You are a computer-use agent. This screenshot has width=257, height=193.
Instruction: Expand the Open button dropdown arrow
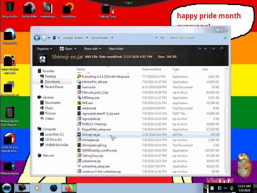(75, 49)
